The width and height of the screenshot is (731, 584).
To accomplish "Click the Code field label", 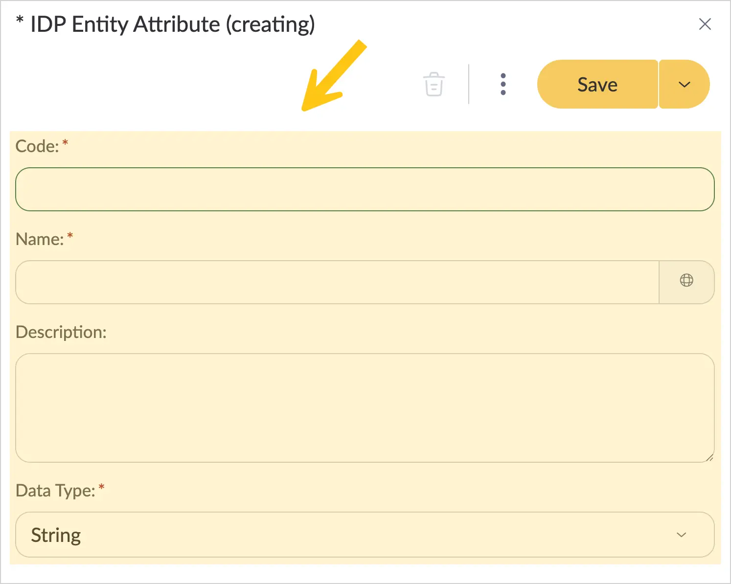I will click(37, 146).
